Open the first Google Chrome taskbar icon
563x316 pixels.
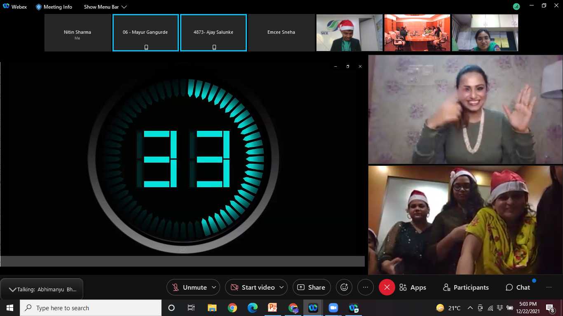click(x=232, y=308)
